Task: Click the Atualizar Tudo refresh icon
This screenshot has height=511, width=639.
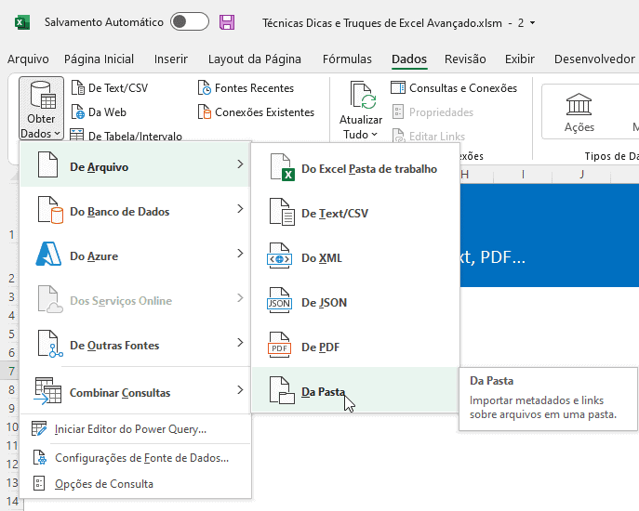Action: [x=363, y=96]
